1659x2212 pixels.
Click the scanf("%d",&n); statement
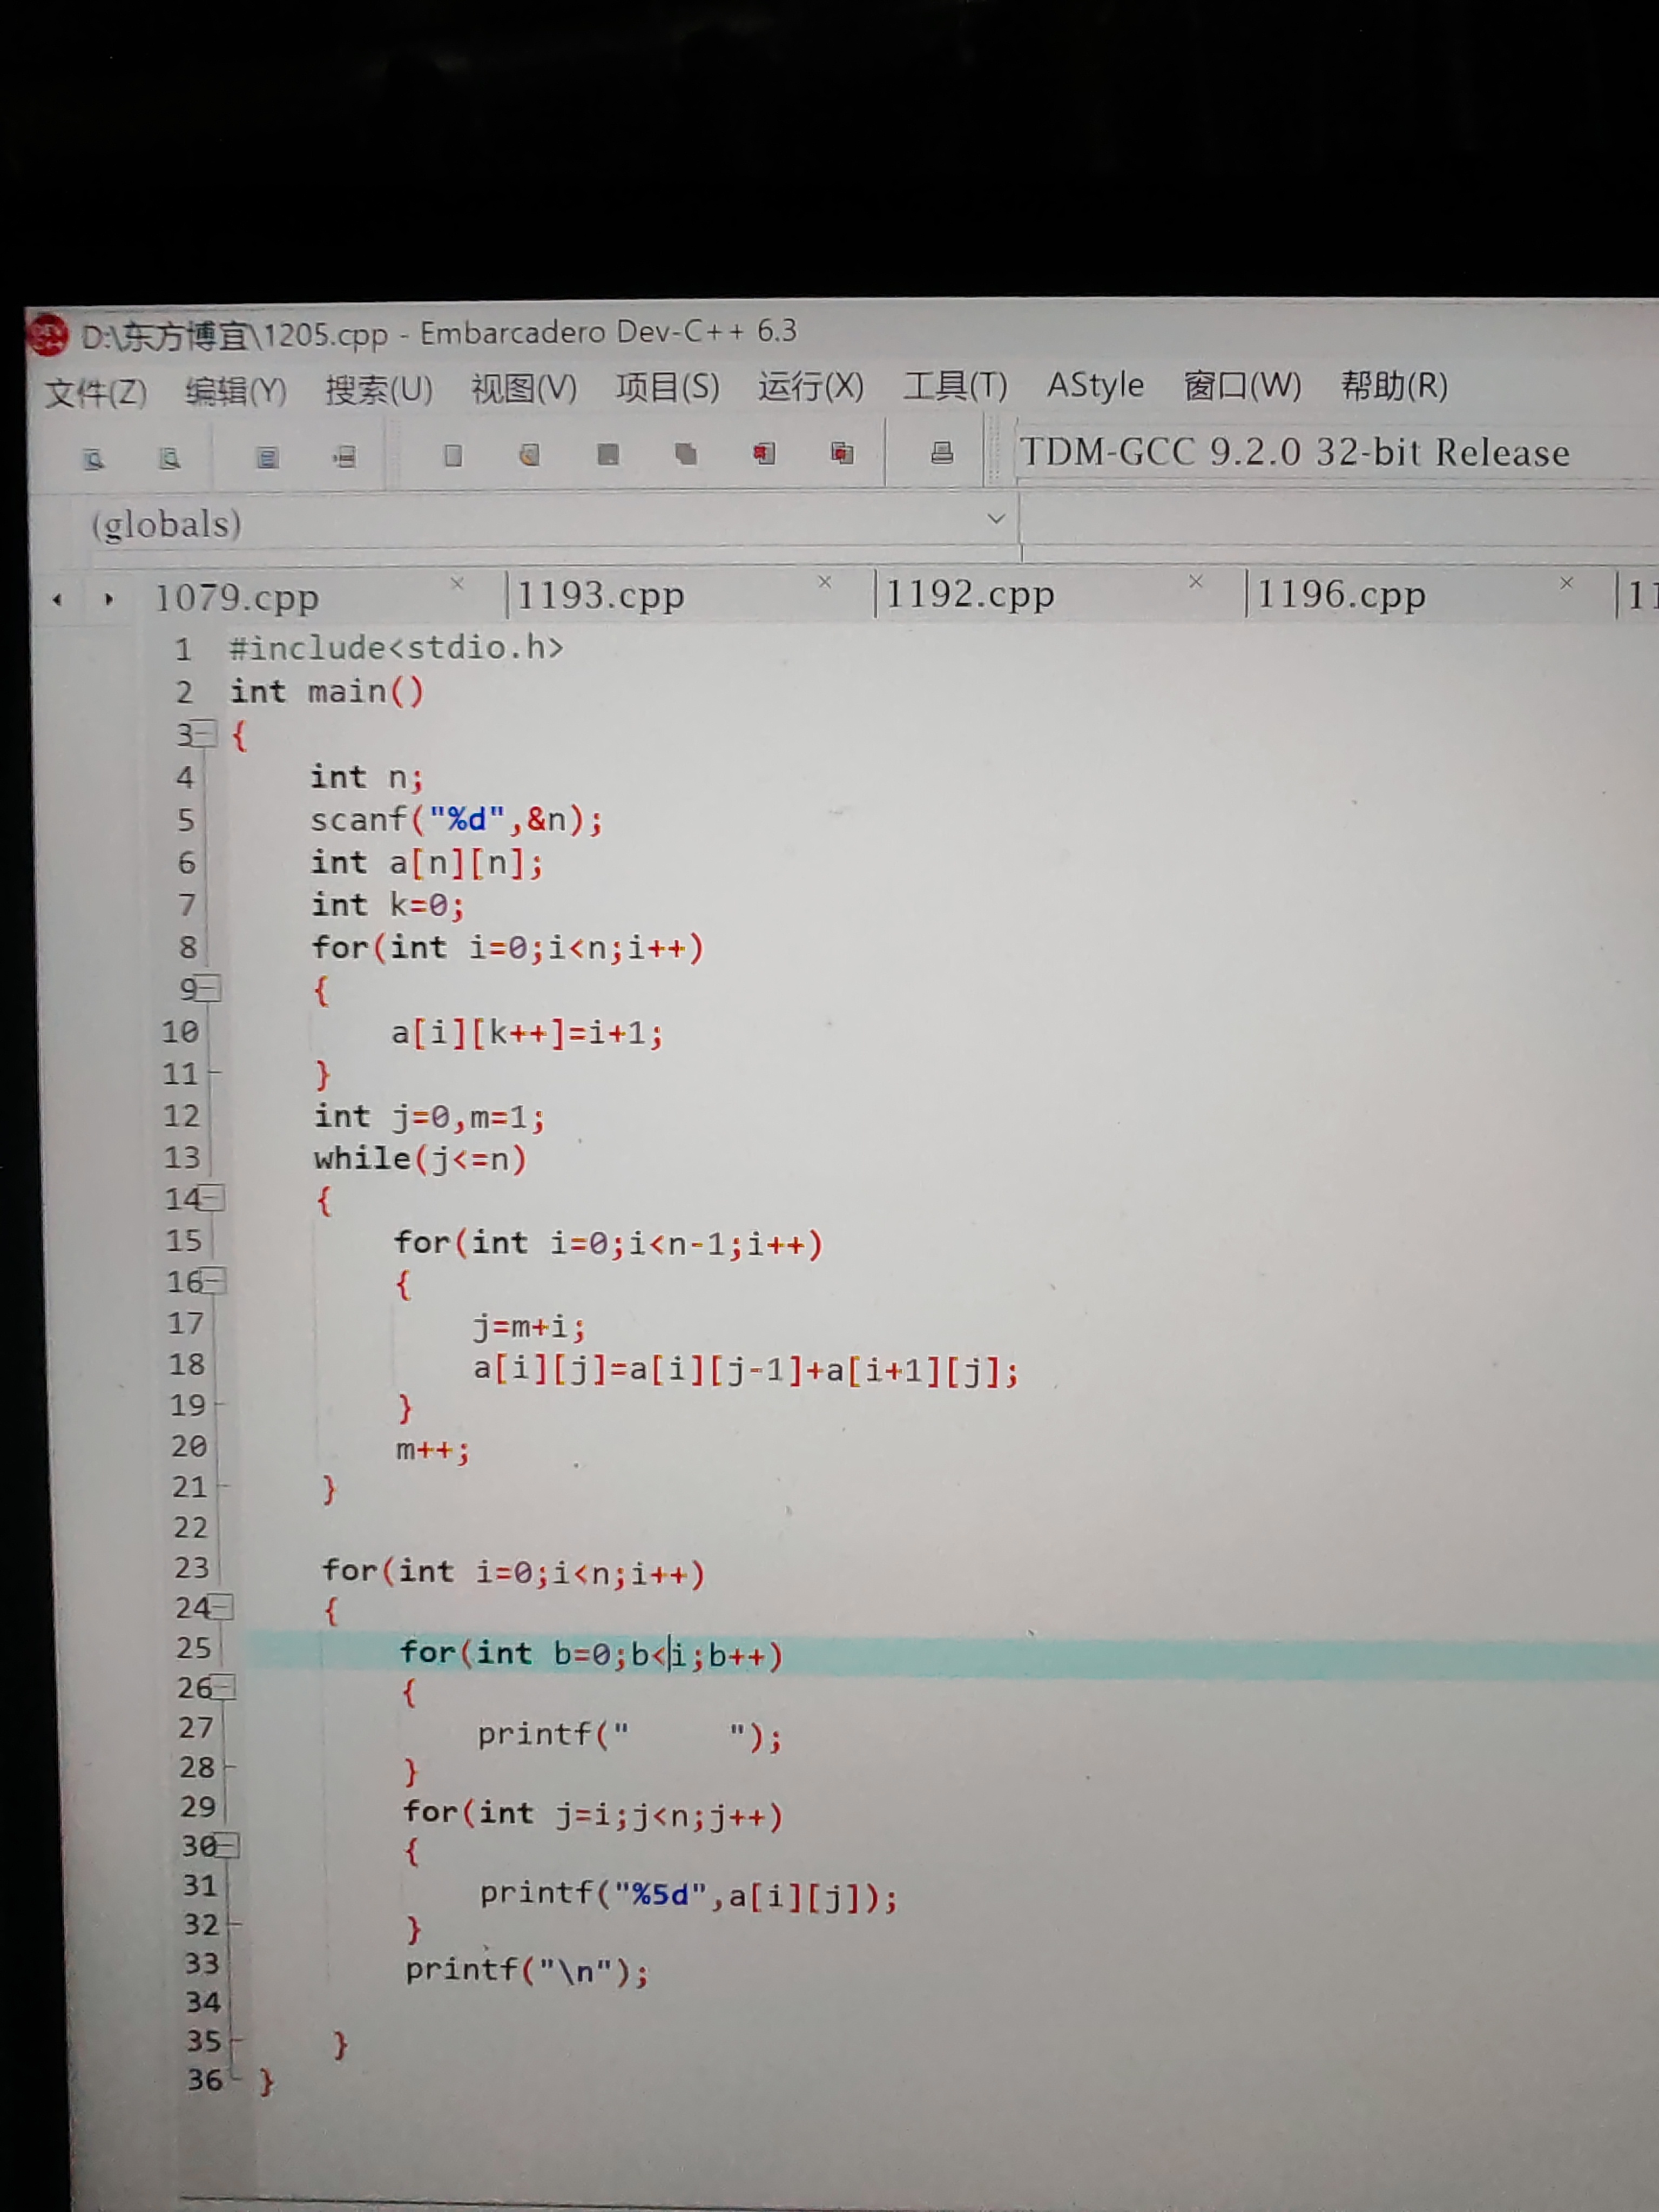click(457, 820)
